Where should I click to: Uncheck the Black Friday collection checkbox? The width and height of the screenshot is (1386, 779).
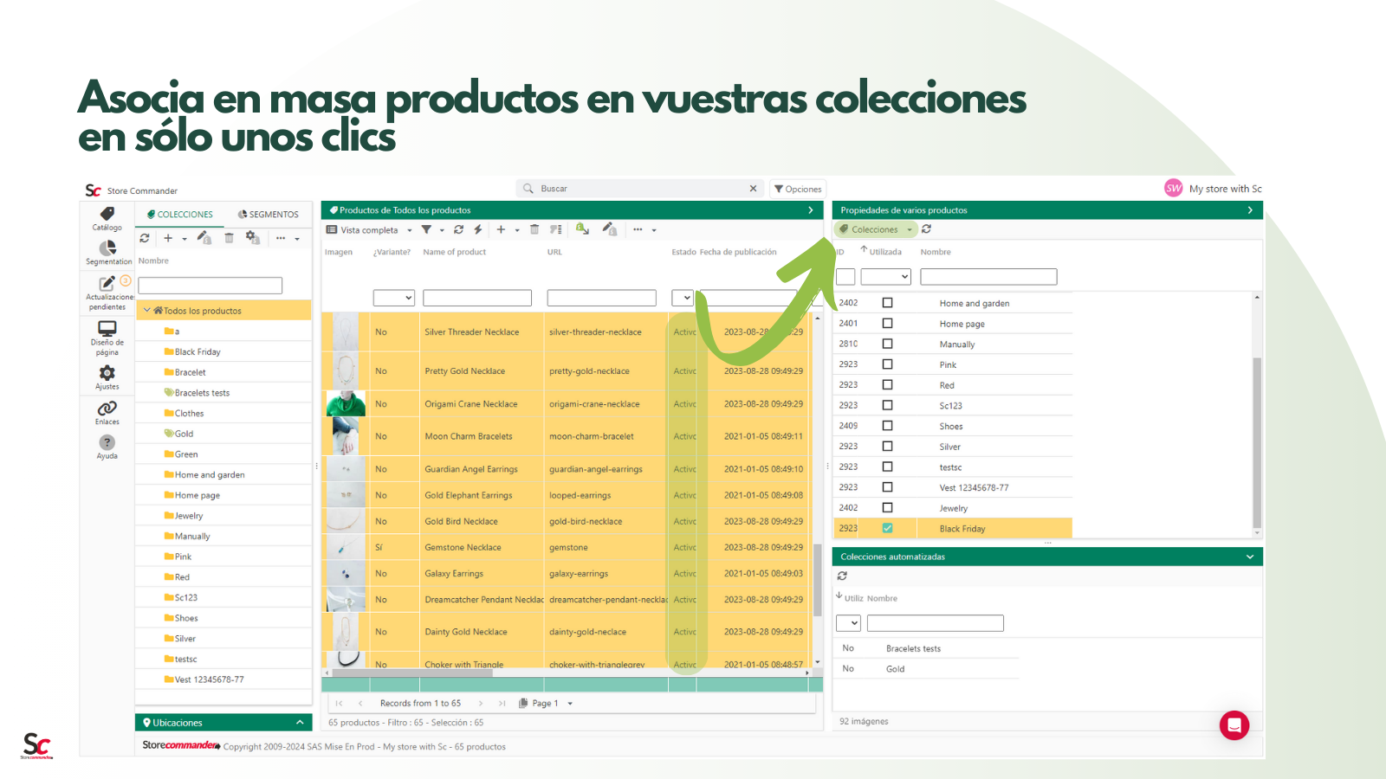point(887,528)
